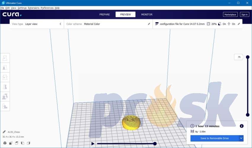The width and height of the screenshot is (252, 148).
Task: Click the 1 hour 13 minutes estimate
Action: pos(207,126)
